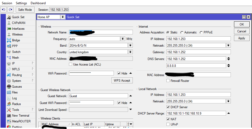Open the Mesh sidebar item
The width and height of the screenshot is (252, 129).
[20, 58]
